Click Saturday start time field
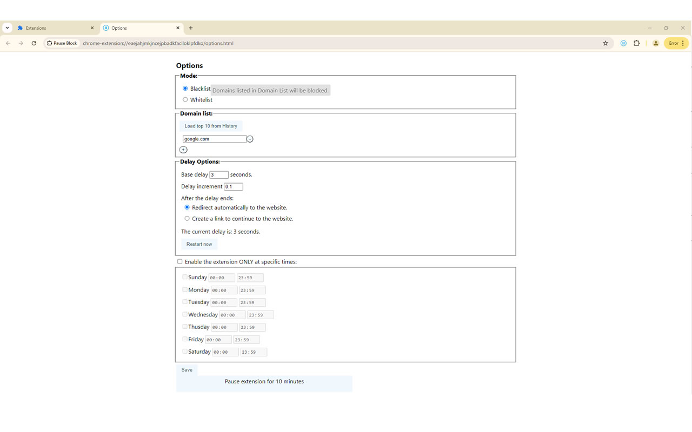This screenshot has height=432, width=692. 225,352
